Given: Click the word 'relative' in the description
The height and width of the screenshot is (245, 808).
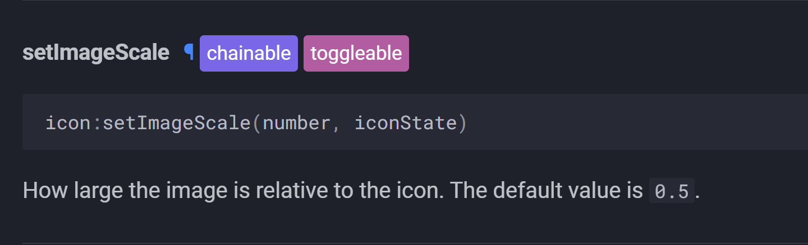Looking at the screenshot, I should tap(292, 191).
